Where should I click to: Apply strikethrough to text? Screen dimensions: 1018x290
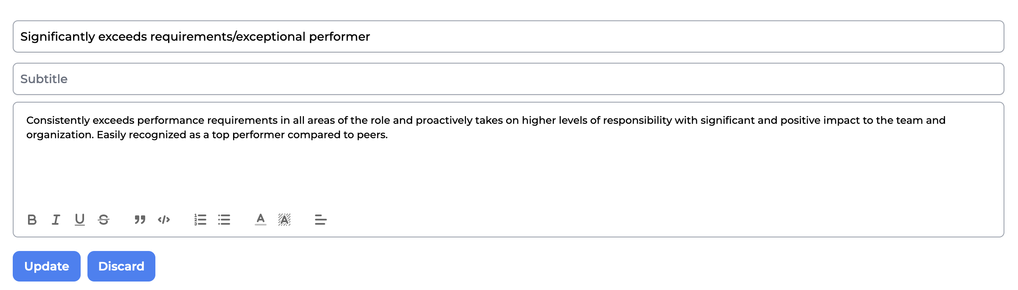[x=104, y=220]
